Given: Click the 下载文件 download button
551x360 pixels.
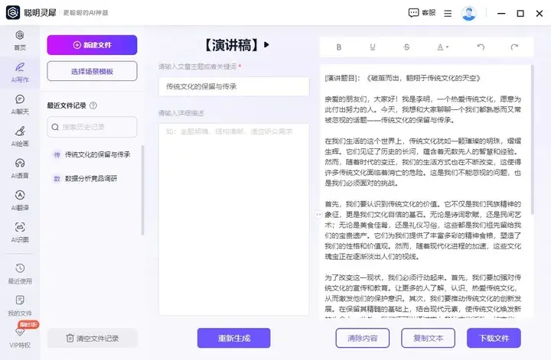Looking at the screenshot, I should point(494,338).
